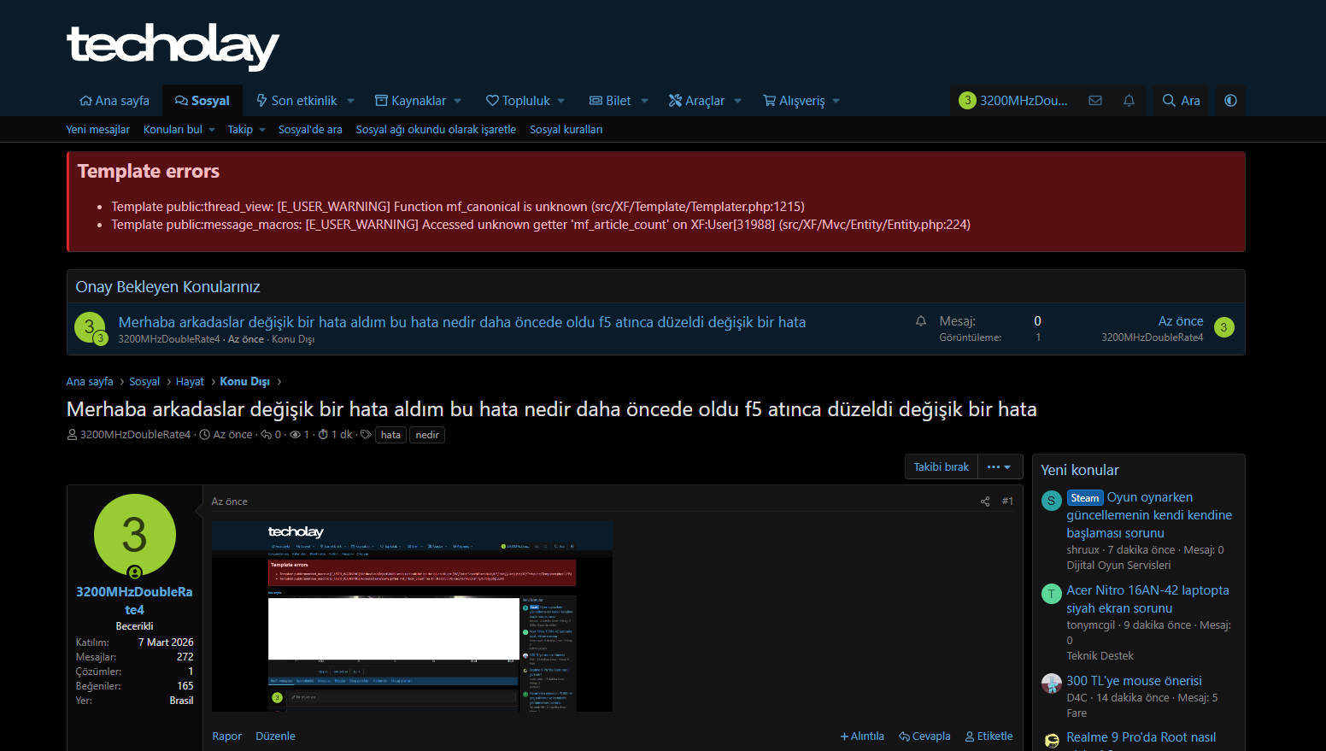Click the avatar right of the Az önce link
The image size is (1326, 751).
[1223, 327]
